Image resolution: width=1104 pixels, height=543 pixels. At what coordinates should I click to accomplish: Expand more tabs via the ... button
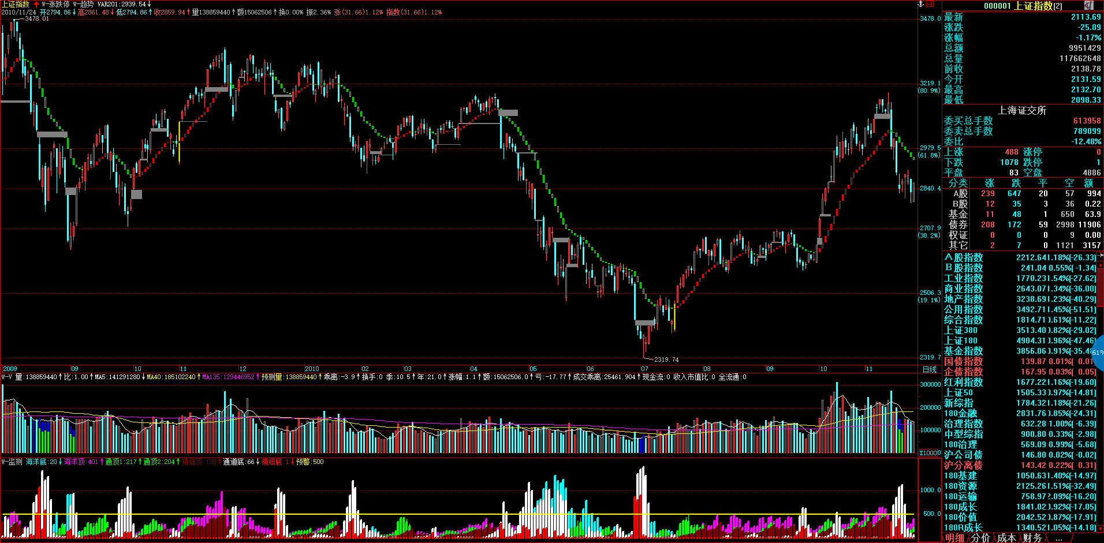click(1058, 538)
